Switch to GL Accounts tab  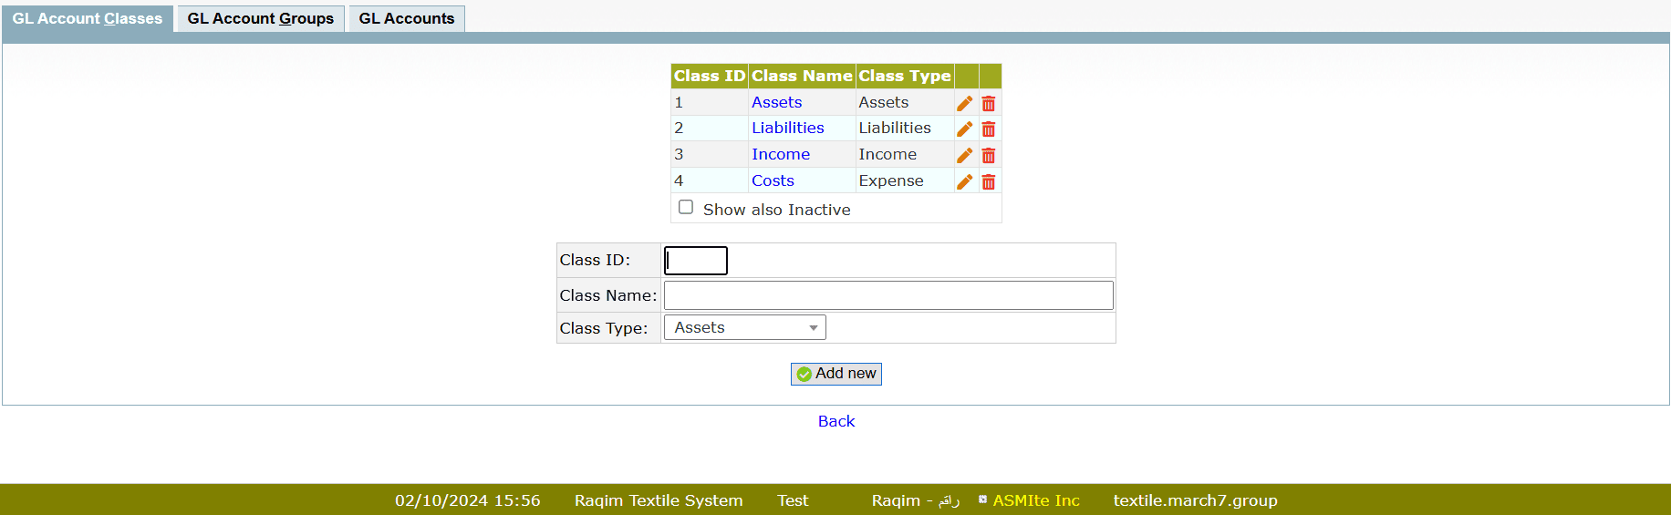click(x=406, y=18)
